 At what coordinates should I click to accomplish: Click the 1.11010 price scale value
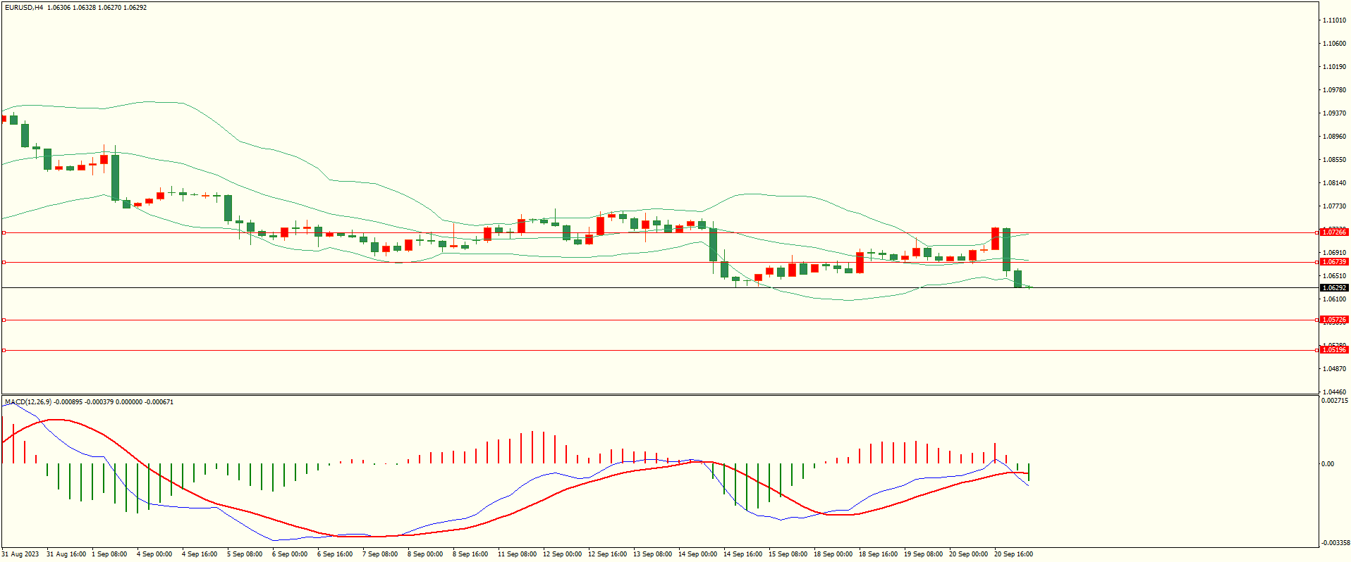tap(1334, 20)
